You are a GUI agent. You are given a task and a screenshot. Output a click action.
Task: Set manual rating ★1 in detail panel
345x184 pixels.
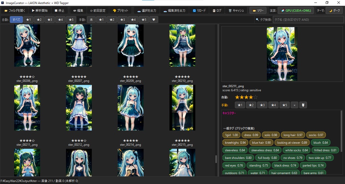click(x=240, y=105)
